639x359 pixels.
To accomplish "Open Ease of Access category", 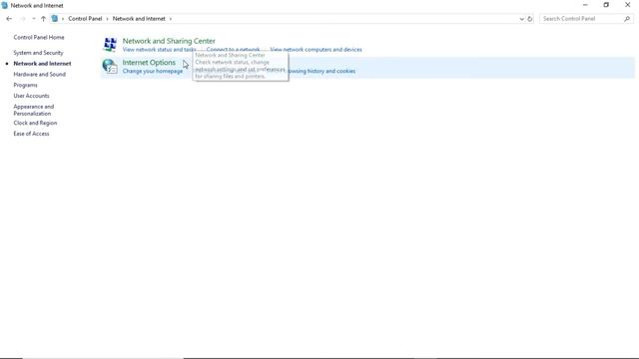I will click(31, 134).
